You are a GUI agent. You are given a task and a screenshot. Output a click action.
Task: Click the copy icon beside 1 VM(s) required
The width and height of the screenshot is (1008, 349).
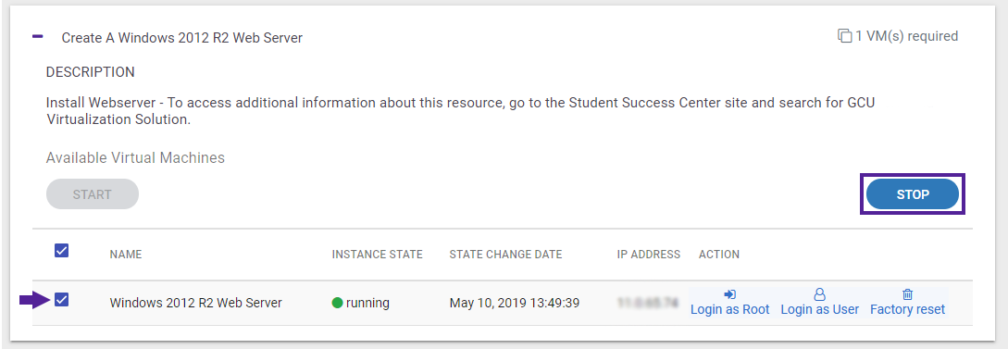[844, 37]
